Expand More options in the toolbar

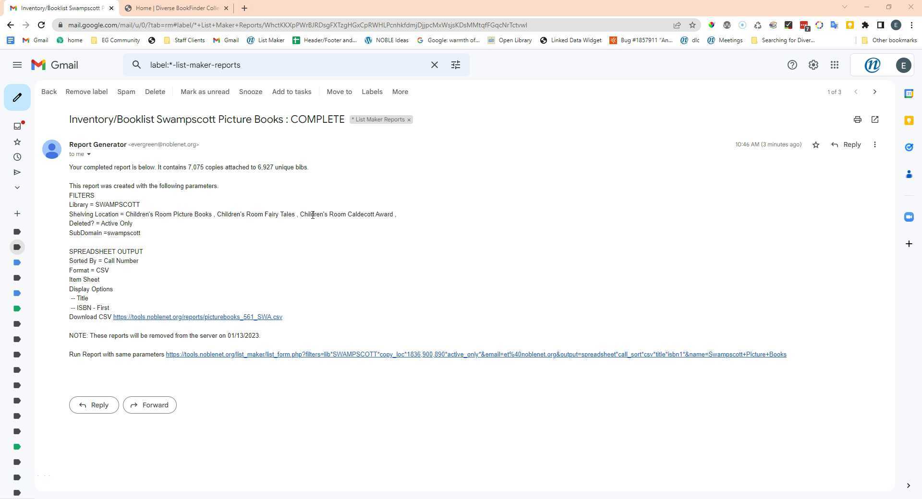coord(400,92)
